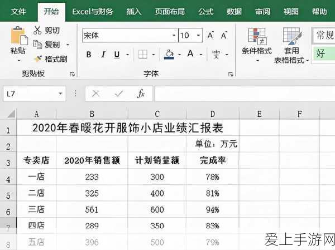Viewport: 335px width, 250px height.
Task: Open the Excel与财务 tab
Action: click(x=93, y=11)
